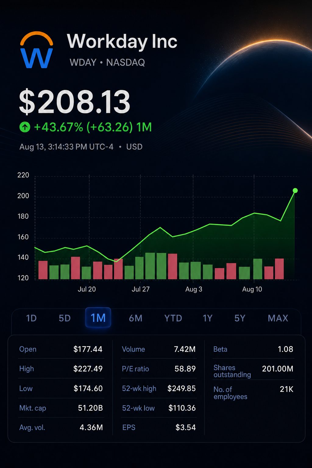Click the Mkt. cap stat label
This screenshot has height=468, width=312.
tap(33, 408)
